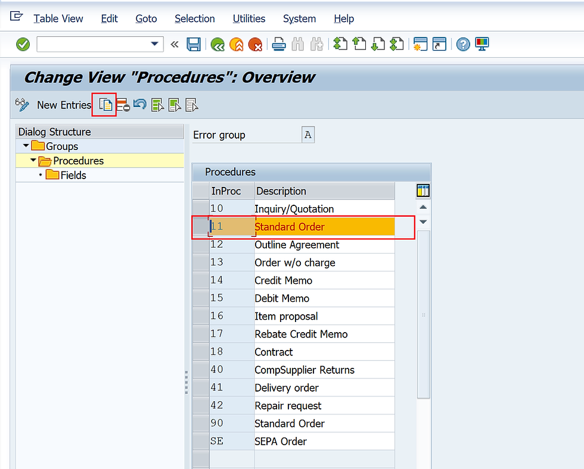
Task: Click the Delete entry icon
Action: (x=123, y=105)
